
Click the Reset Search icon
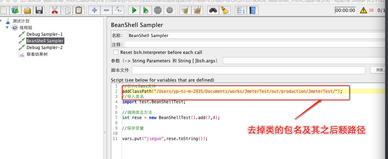[225, 10]
